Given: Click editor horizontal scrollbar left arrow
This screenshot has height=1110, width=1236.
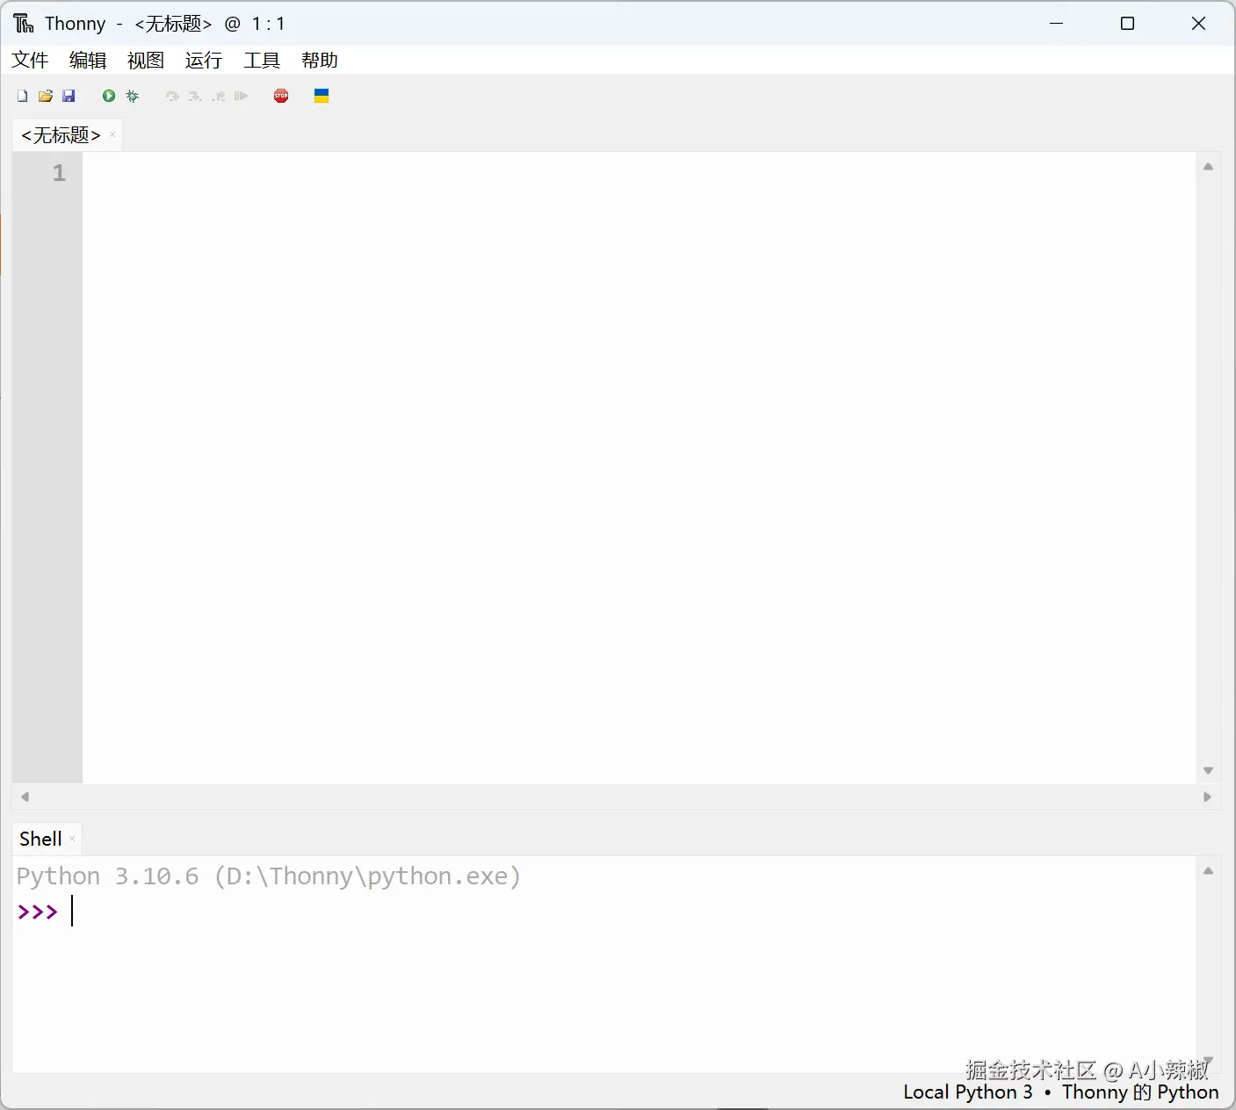Looking at the screenshot, I should click(25, 796).
